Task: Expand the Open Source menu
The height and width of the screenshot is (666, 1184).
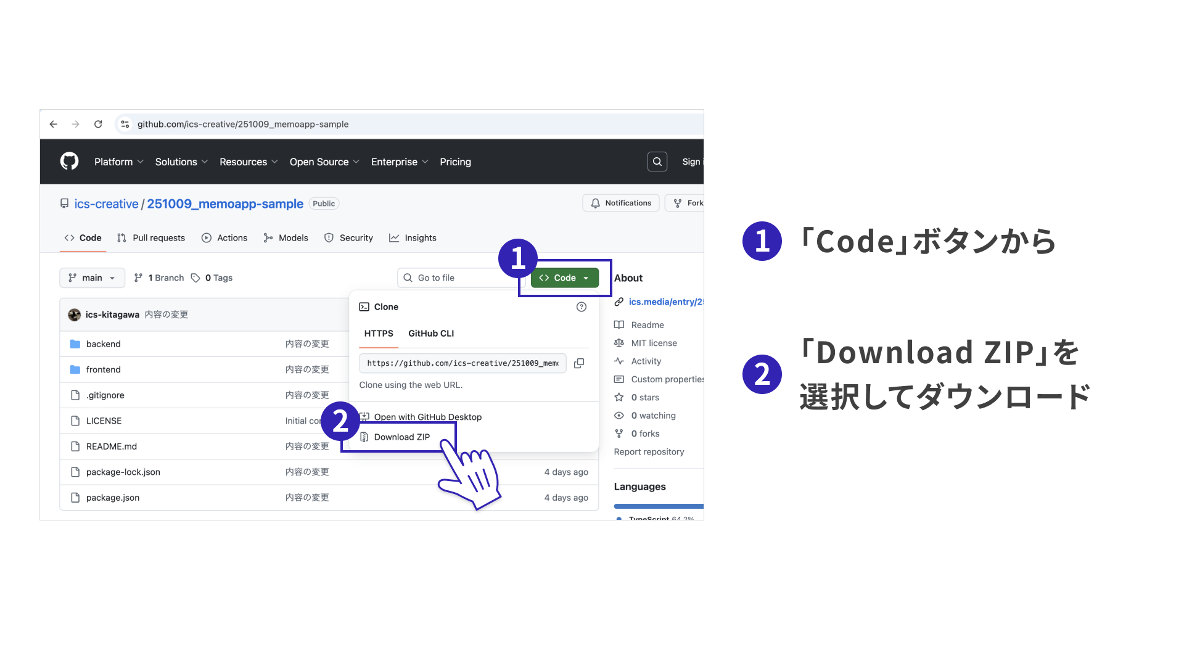Action: click(x=324, y=162)
